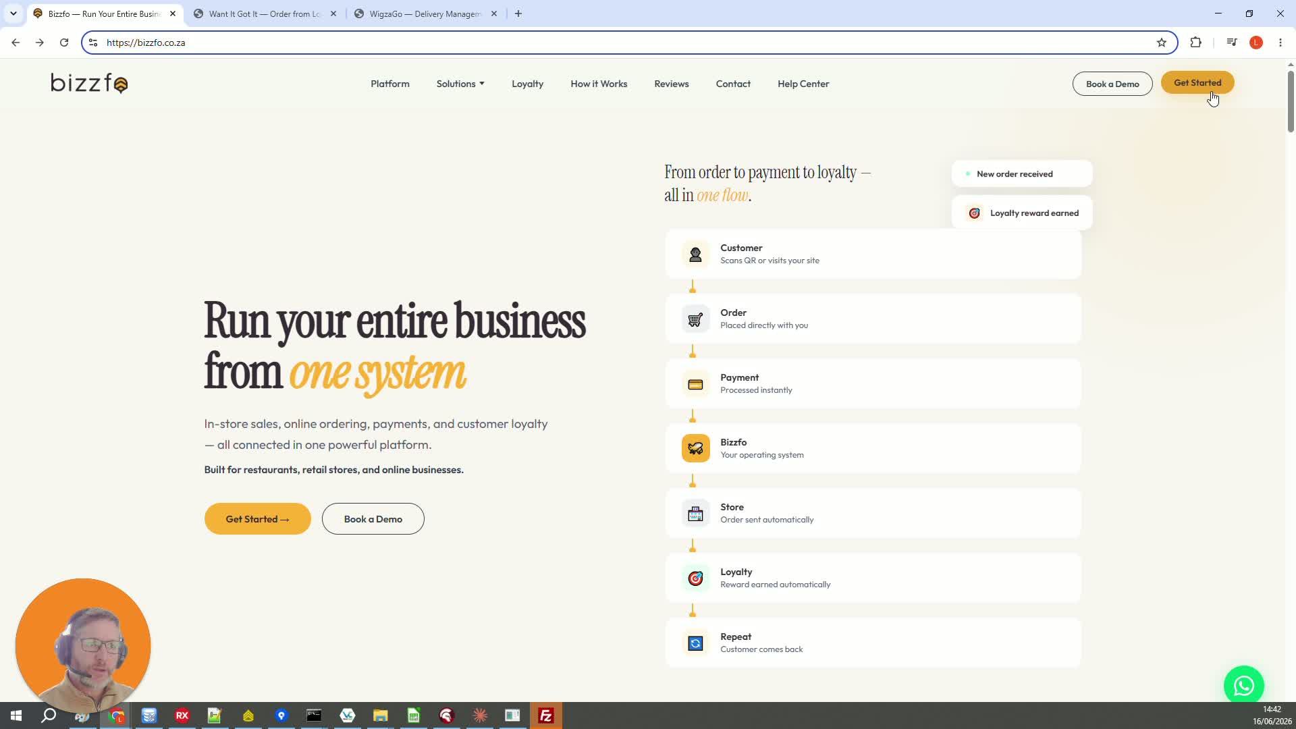Open the Windows Start menu
Screen dimensions: 1296x729
tap(16, 715)
